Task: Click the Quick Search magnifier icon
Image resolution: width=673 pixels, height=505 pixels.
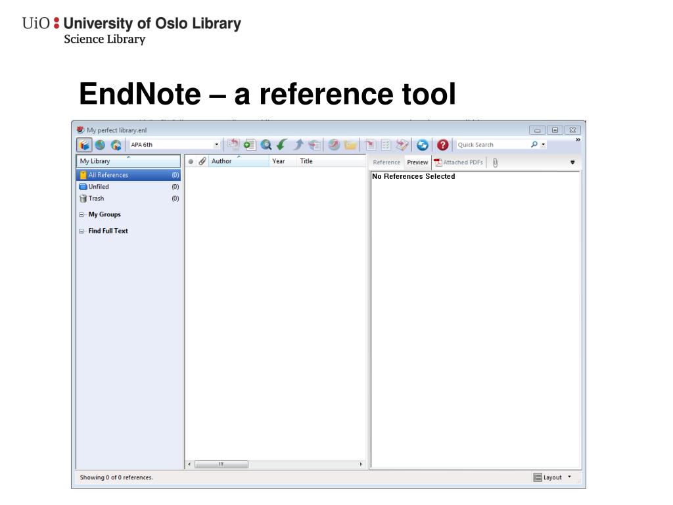Action: point(534,145)
